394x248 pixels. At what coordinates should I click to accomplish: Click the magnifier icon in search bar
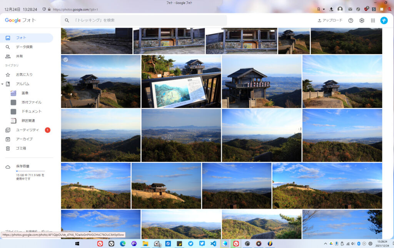coord(67,20)
